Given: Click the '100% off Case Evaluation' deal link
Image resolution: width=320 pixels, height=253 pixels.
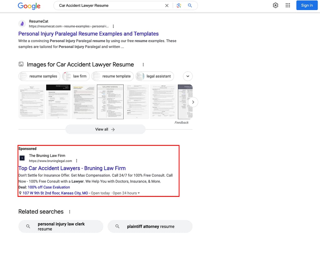Looking at the screenshot, I should [x=49, y=187].
